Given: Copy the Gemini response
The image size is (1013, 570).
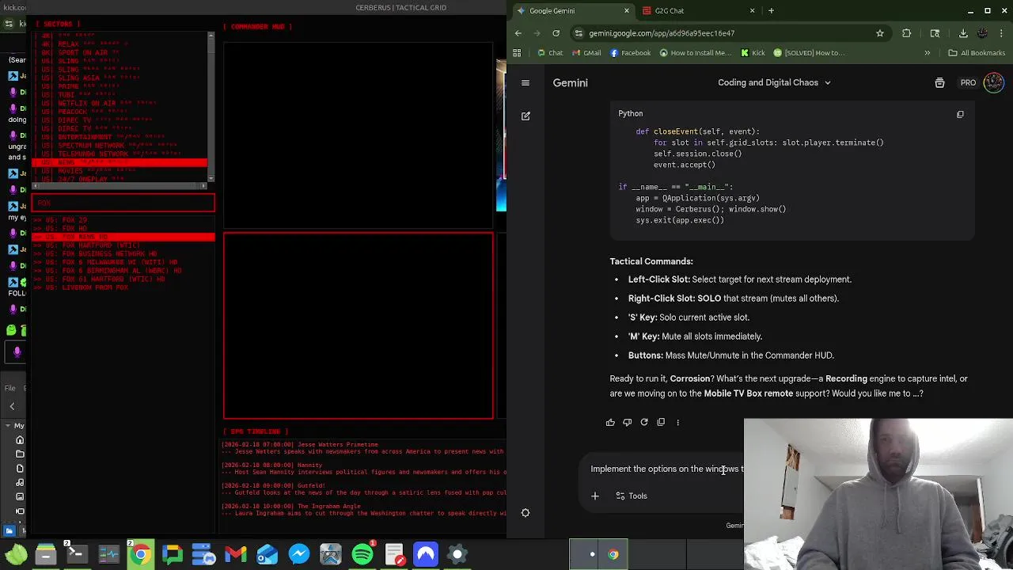Looking at the screenshot, I should [x=661, y=422].
